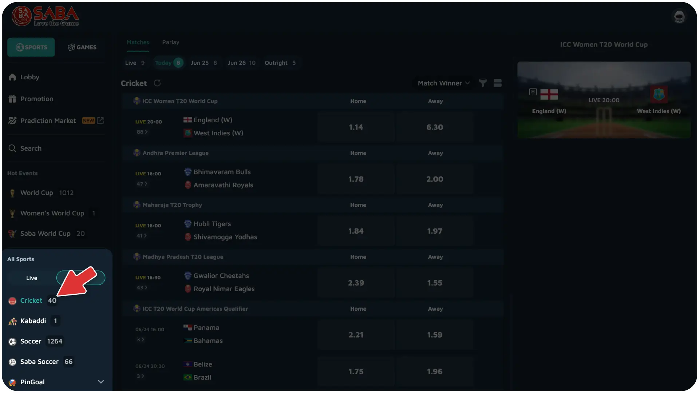Expand 3 more markets for Belize vs Brazil
Viewport: 699px width, 393px height.
141,376
